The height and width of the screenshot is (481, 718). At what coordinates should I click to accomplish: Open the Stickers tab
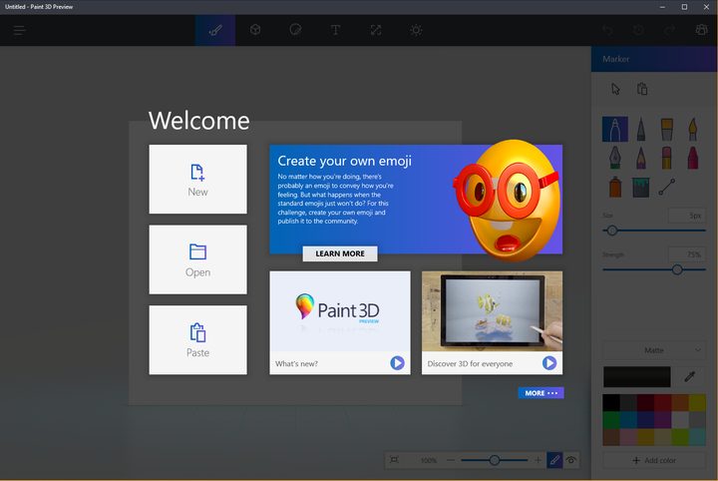(295, 30)
